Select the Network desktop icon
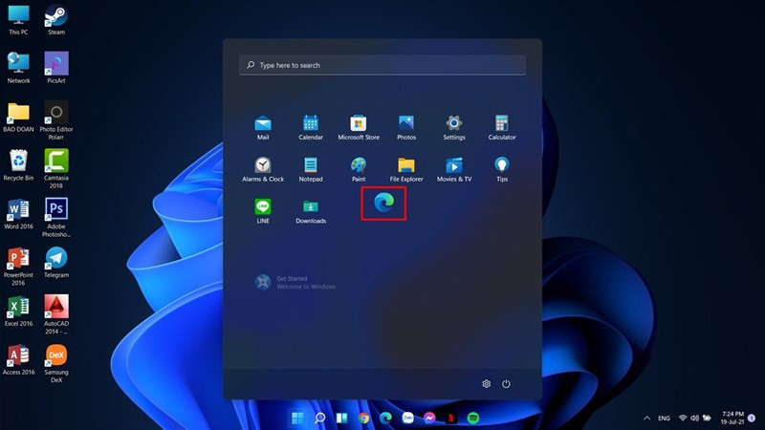Image resolution: width=765 pixels, height=430 pixels. click(18, 68)
